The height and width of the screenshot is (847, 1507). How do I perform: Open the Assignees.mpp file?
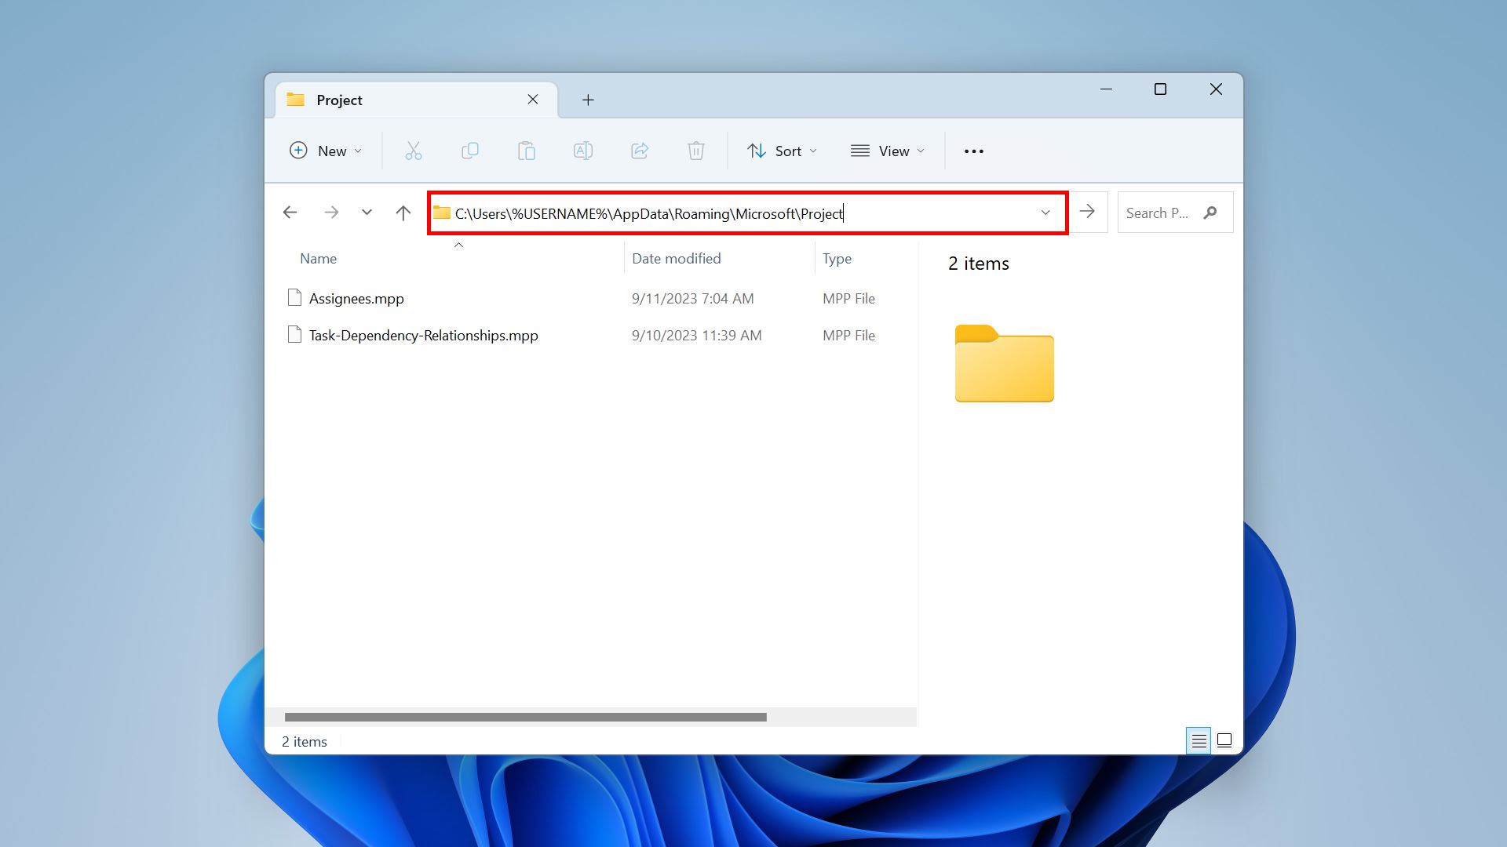356,298
